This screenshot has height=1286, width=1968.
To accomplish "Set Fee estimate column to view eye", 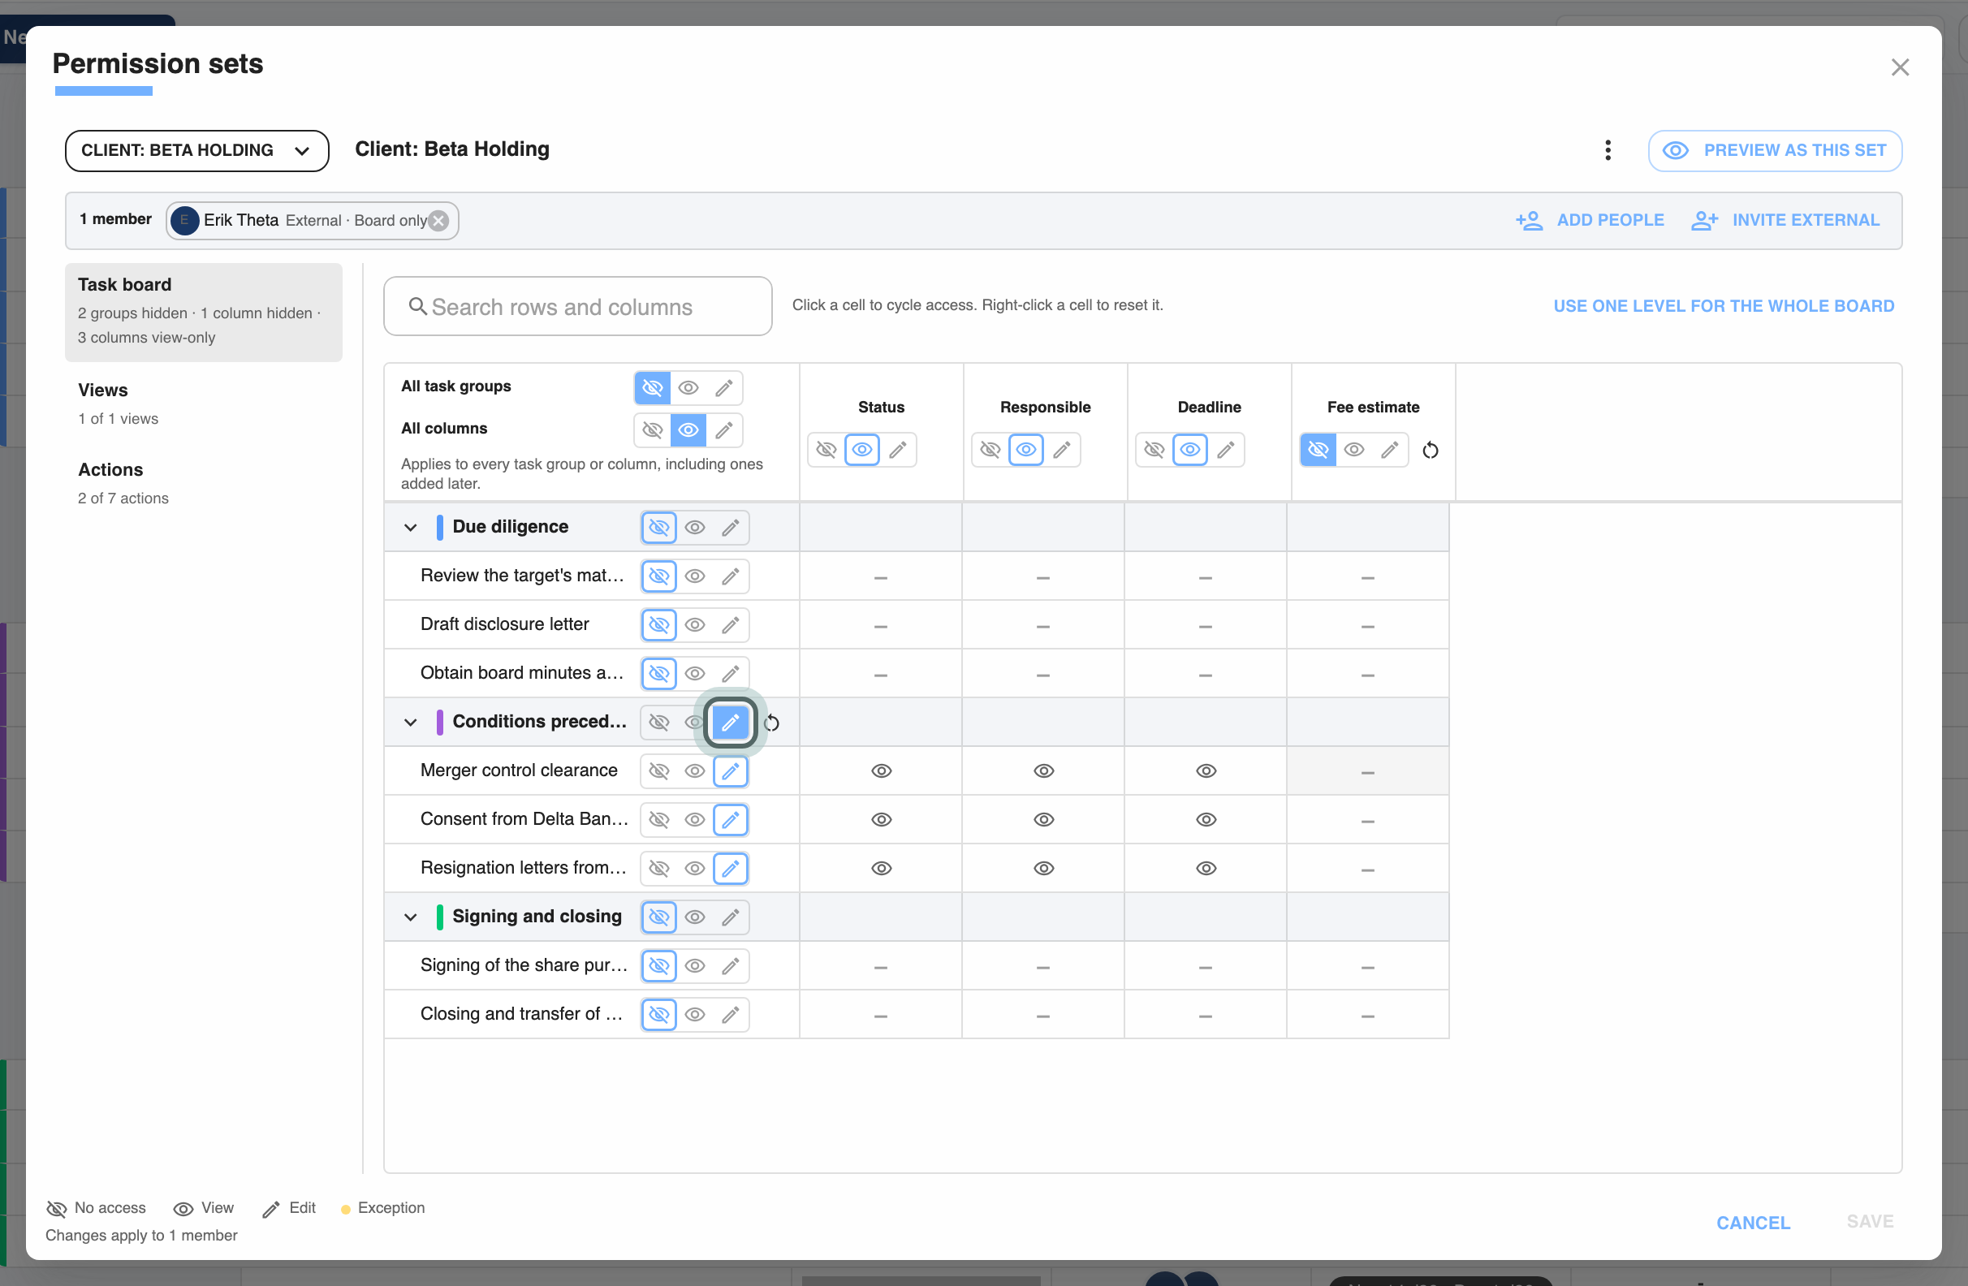I will click(1353, 450).
